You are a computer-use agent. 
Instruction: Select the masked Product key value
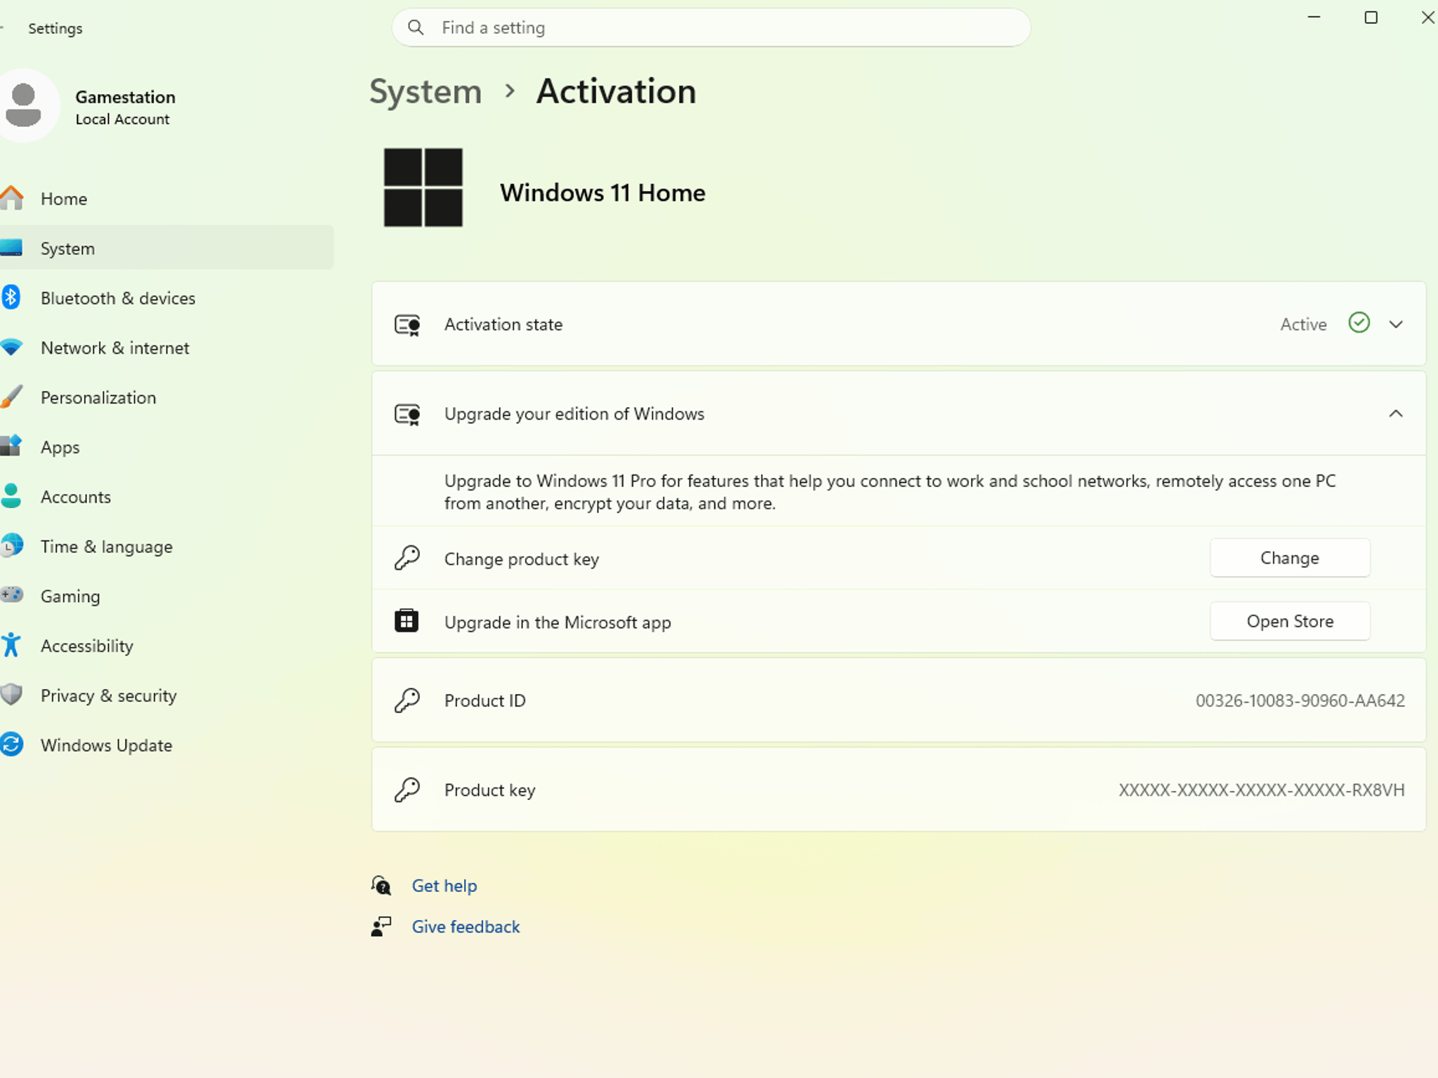pyautogui.click(x=1262, y=790)
